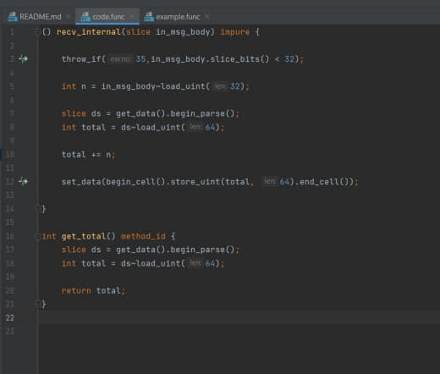Click the code.func file icon
This screenshot has width=440, height=374.
coord(85,17)
